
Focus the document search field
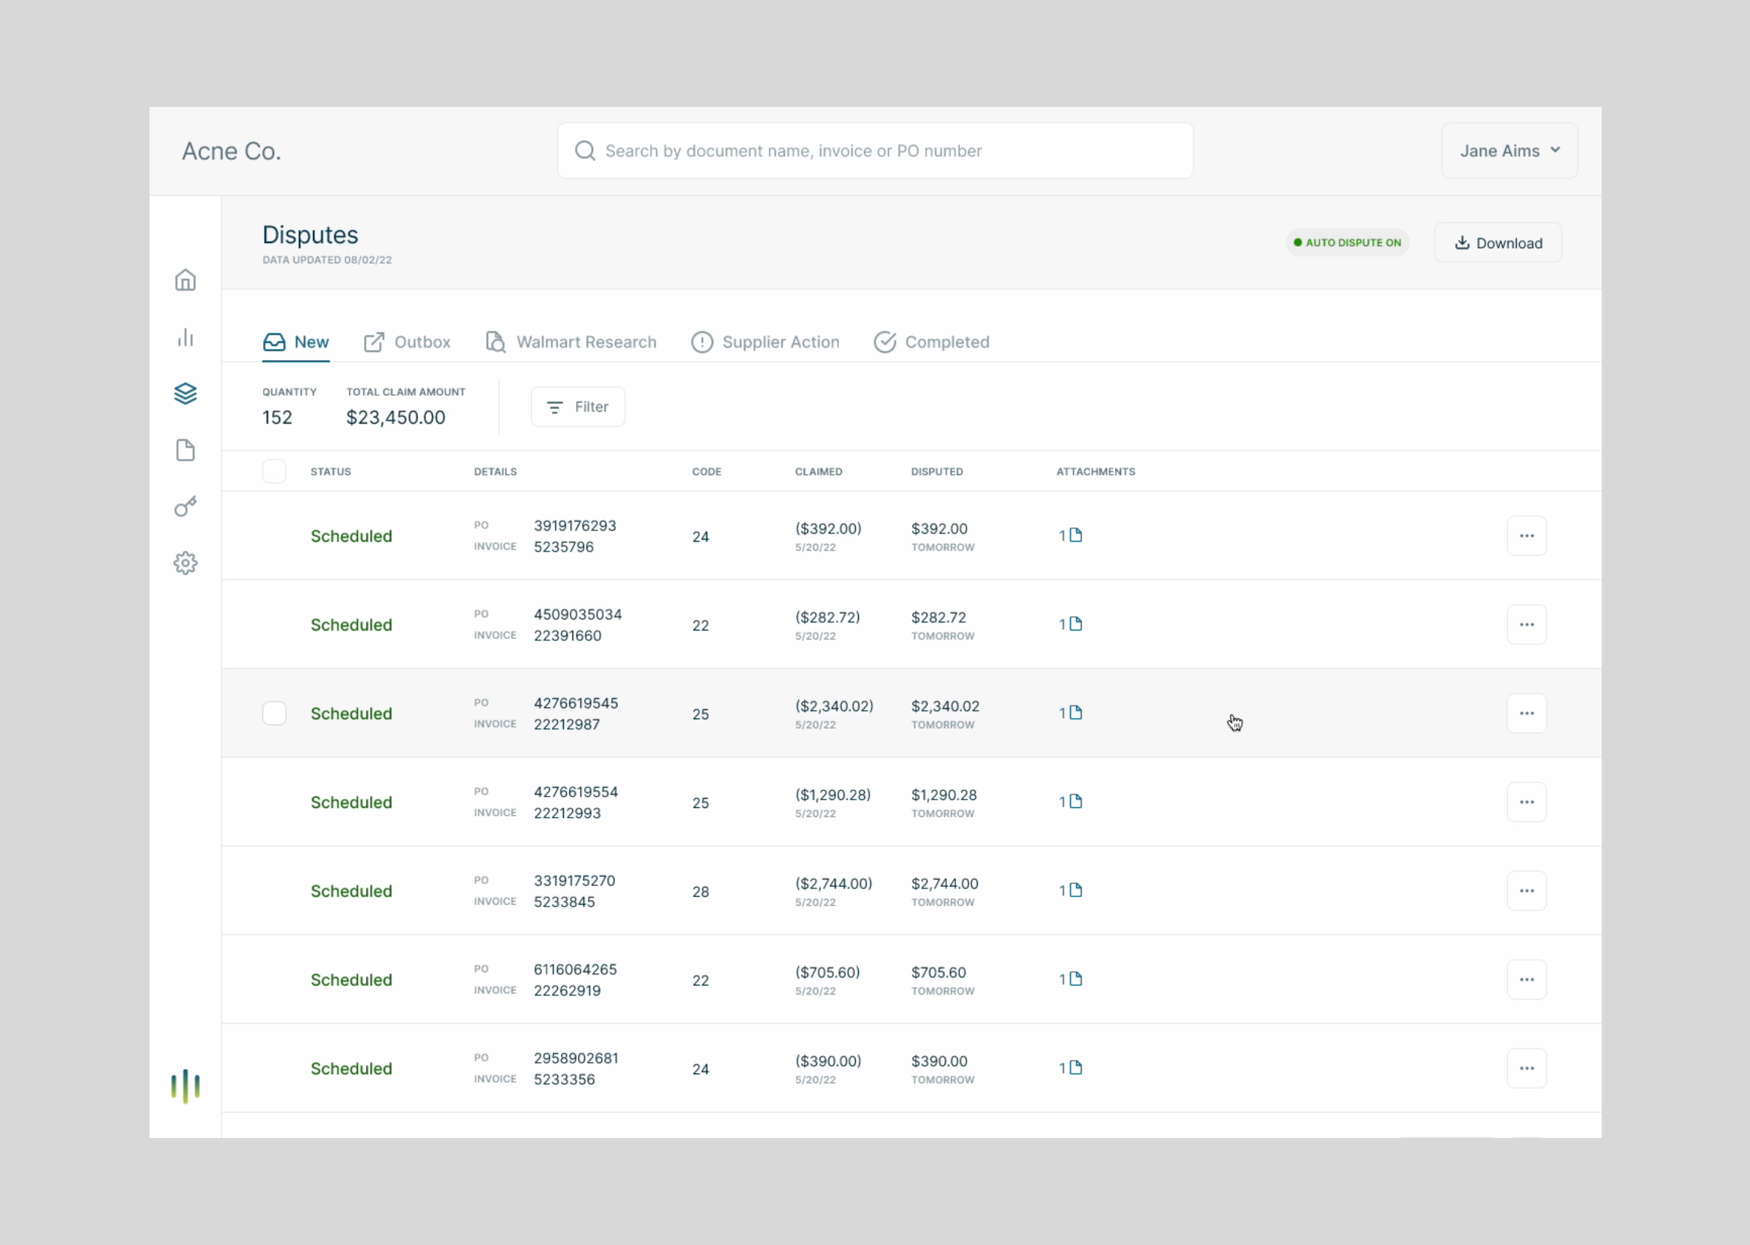click(874, 151)
